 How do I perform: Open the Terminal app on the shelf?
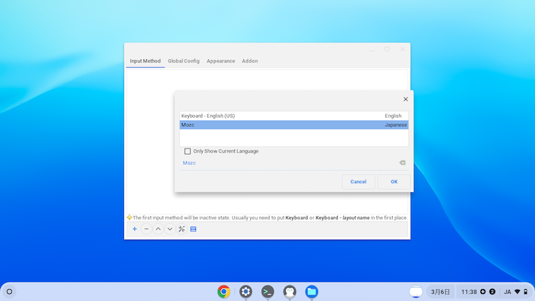[x=267, y=292]
